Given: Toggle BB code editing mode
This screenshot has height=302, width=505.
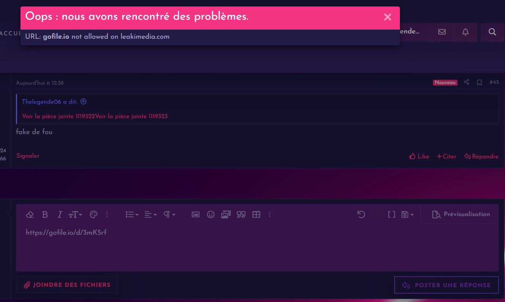Looking at the screenshot, I should pyautogui.click(x=392, y=214).
